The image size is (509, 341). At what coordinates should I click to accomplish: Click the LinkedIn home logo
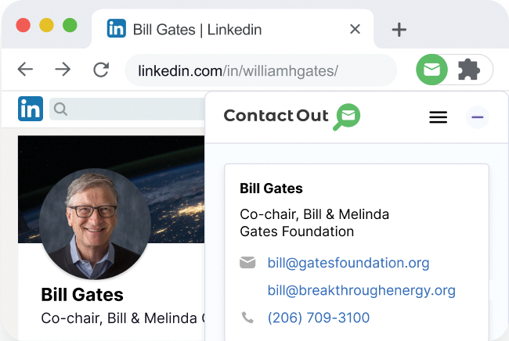31,109
